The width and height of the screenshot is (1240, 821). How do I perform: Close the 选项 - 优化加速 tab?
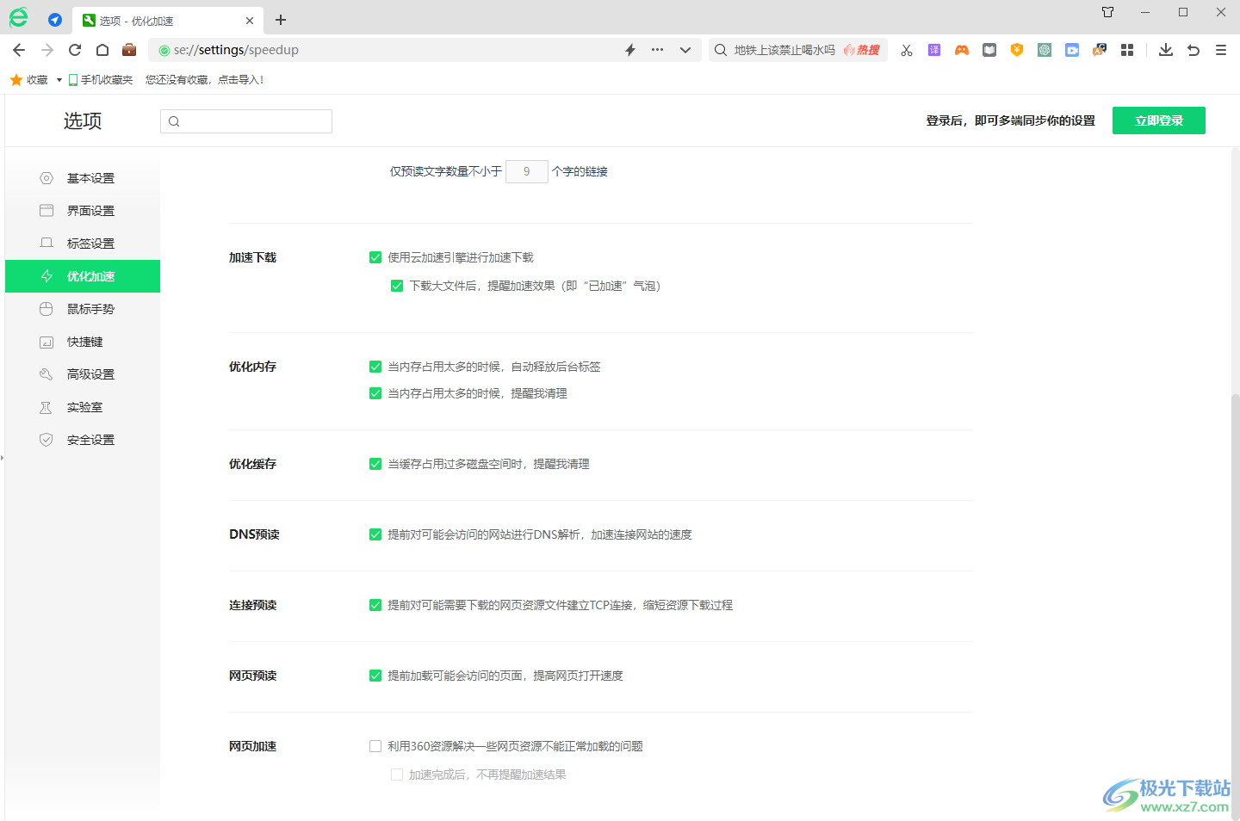250,21
